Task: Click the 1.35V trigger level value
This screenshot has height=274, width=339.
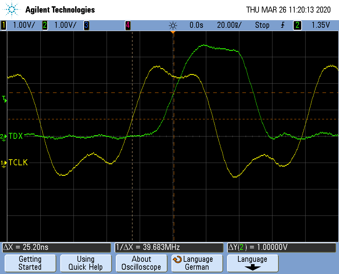Action: [320, 25]
